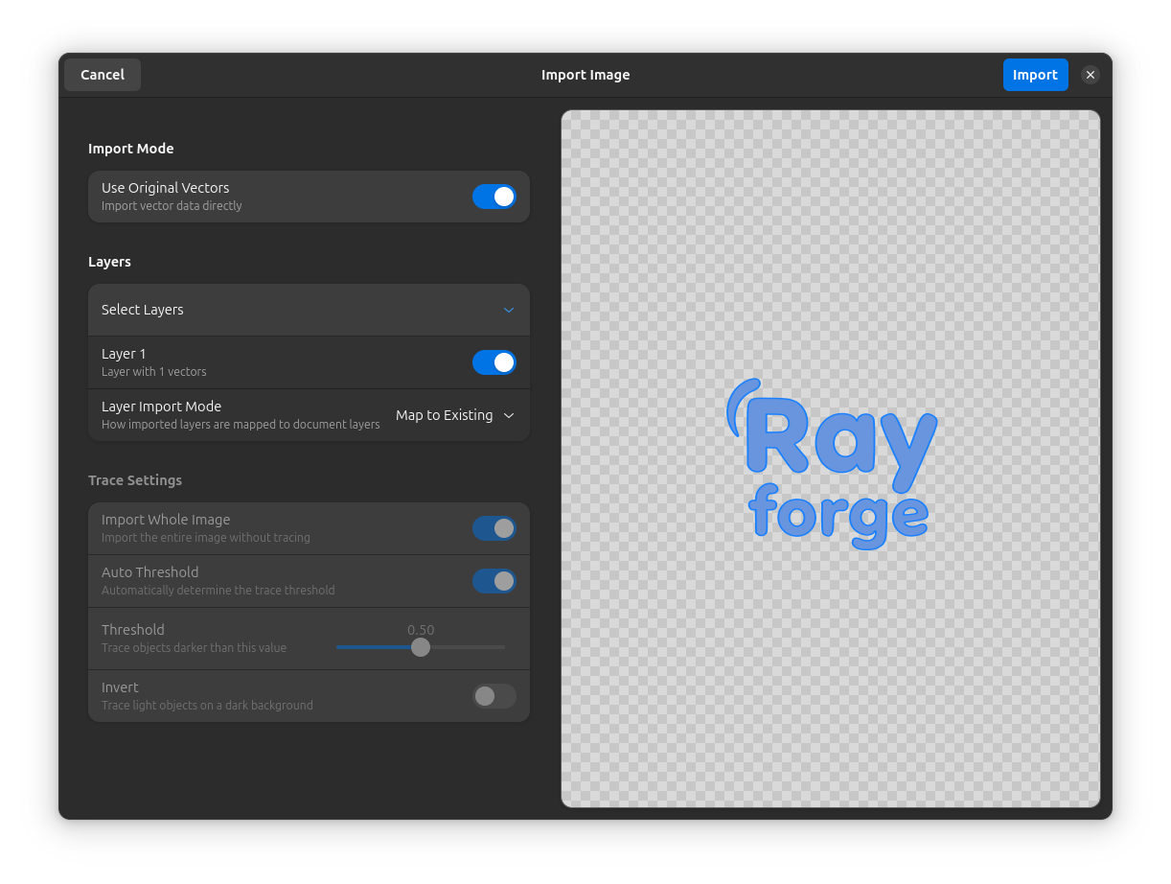The image size is (1171, 884).
Task: Click the Threshold setting label
Action: 132,629
